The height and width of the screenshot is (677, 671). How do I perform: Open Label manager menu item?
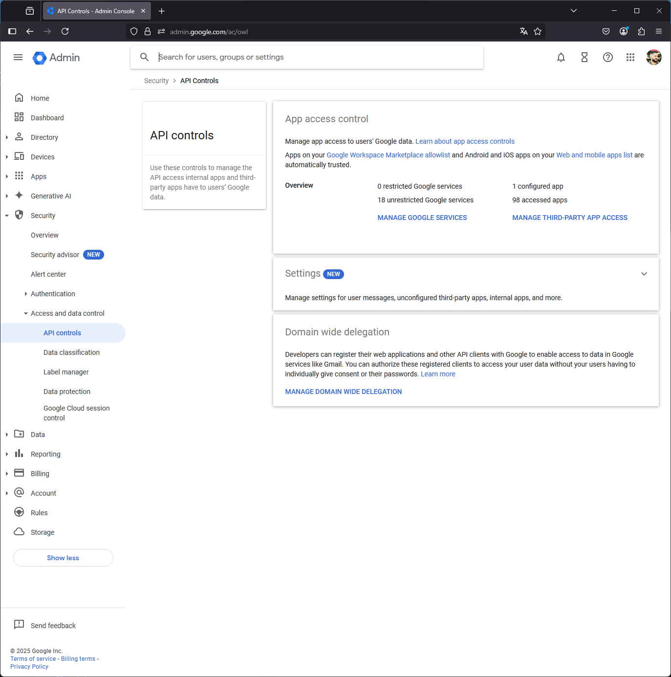66,372
